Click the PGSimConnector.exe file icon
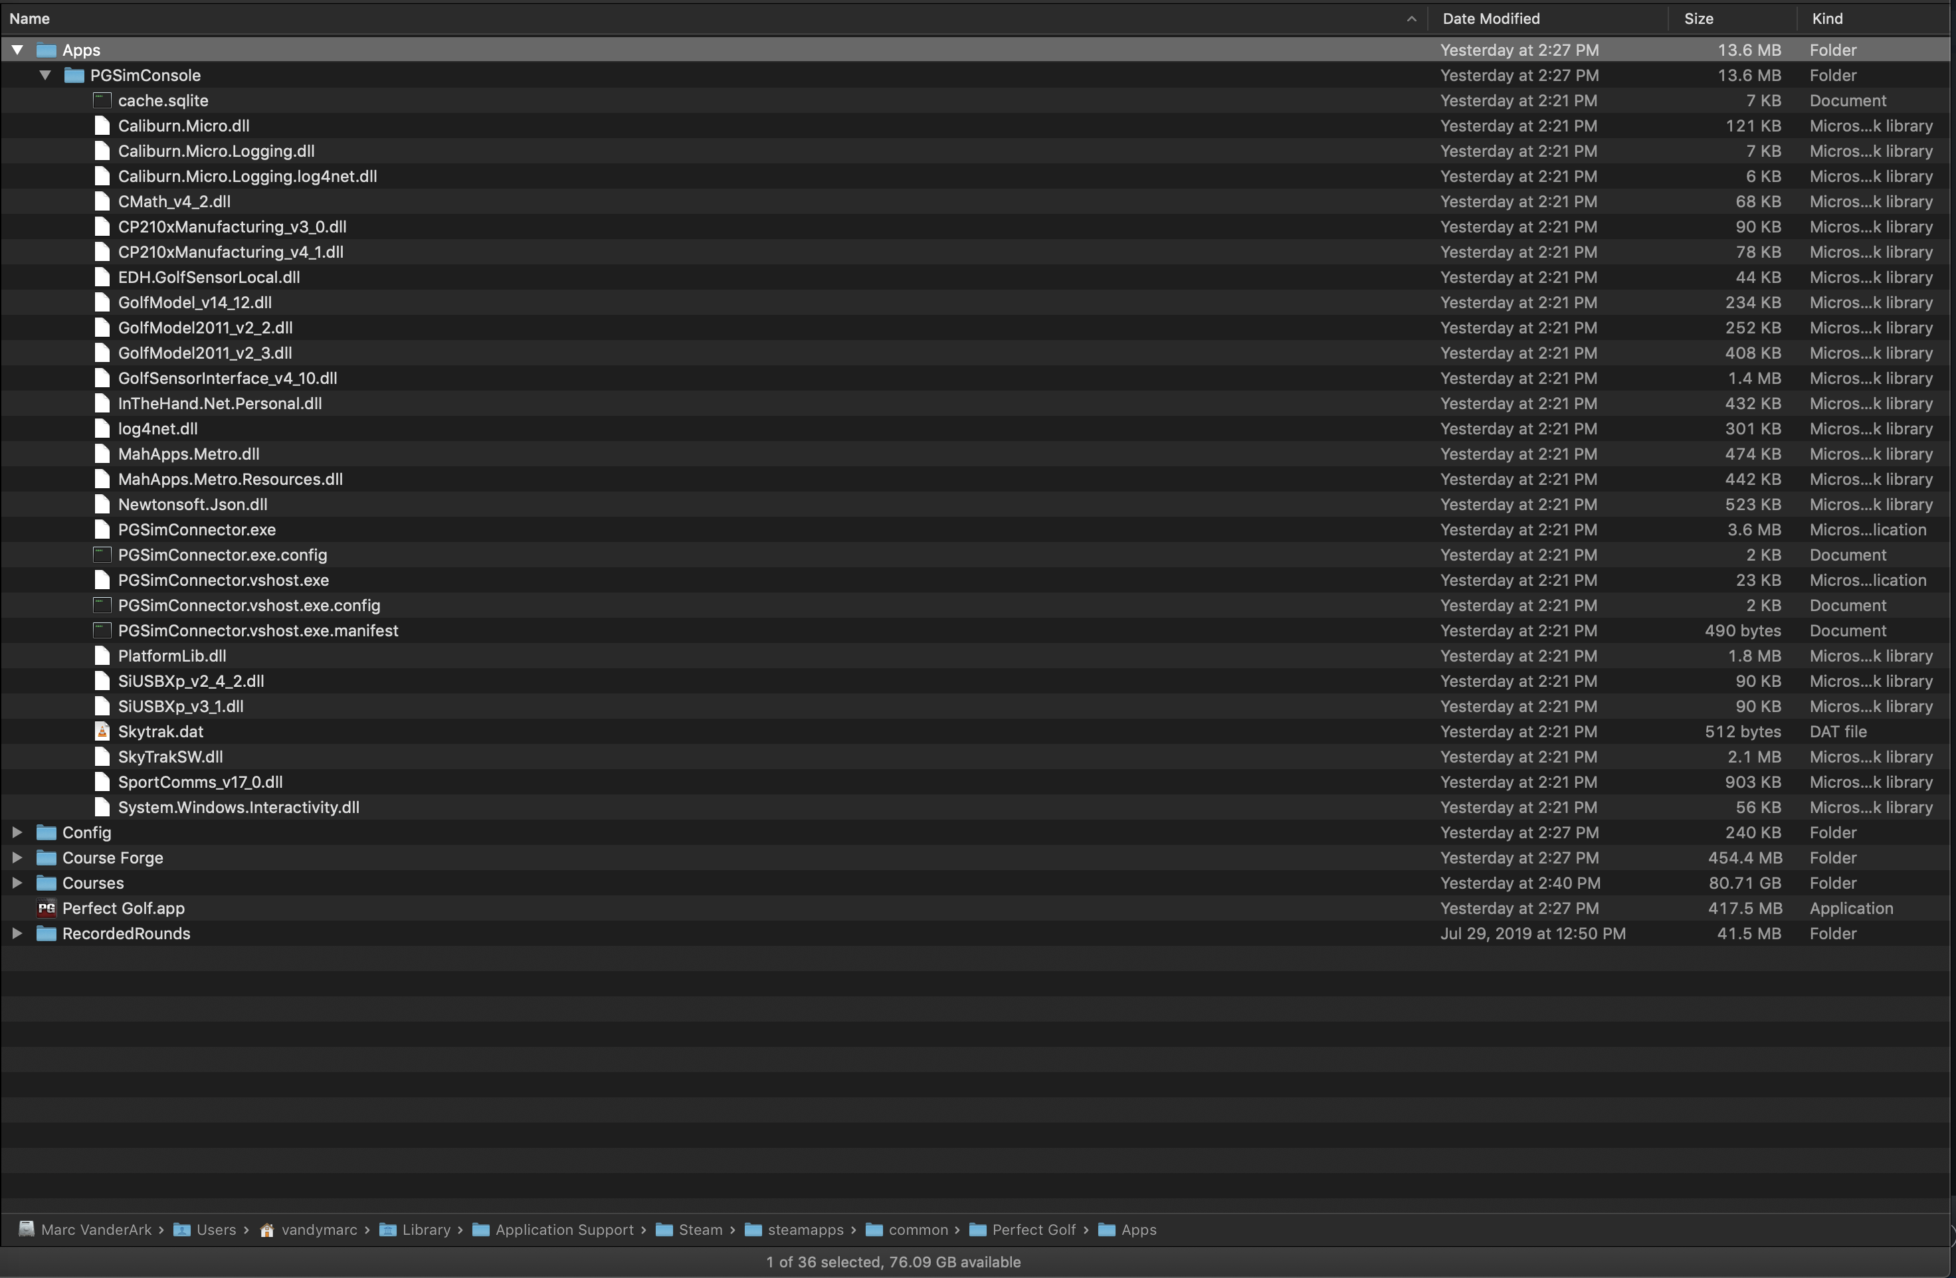This screenshot has height=1278, width=1956. (x=102, y=529)
